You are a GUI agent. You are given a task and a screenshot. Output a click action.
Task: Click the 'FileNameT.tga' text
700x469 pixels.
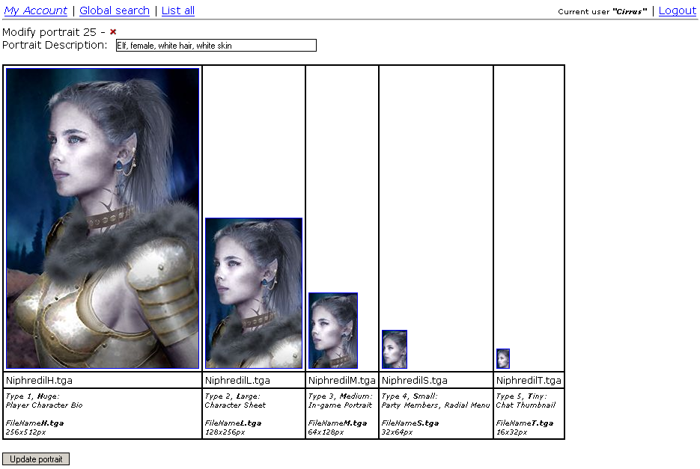pyautogui.click(x=525, y=423)
